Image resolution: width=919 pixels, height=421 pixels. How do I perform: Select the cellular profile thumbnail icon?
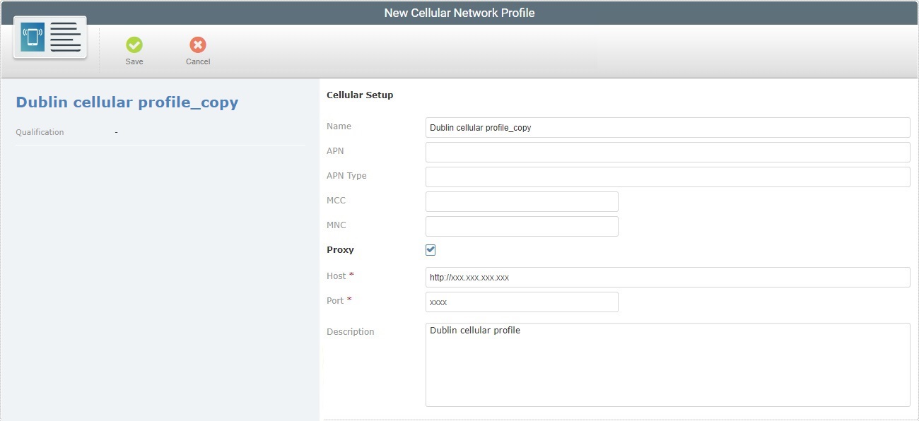click(49, 37)
